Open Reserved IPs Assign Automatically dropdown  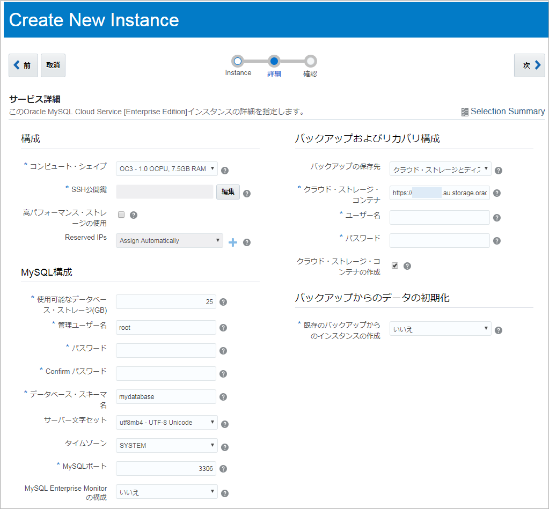(170, 241)
